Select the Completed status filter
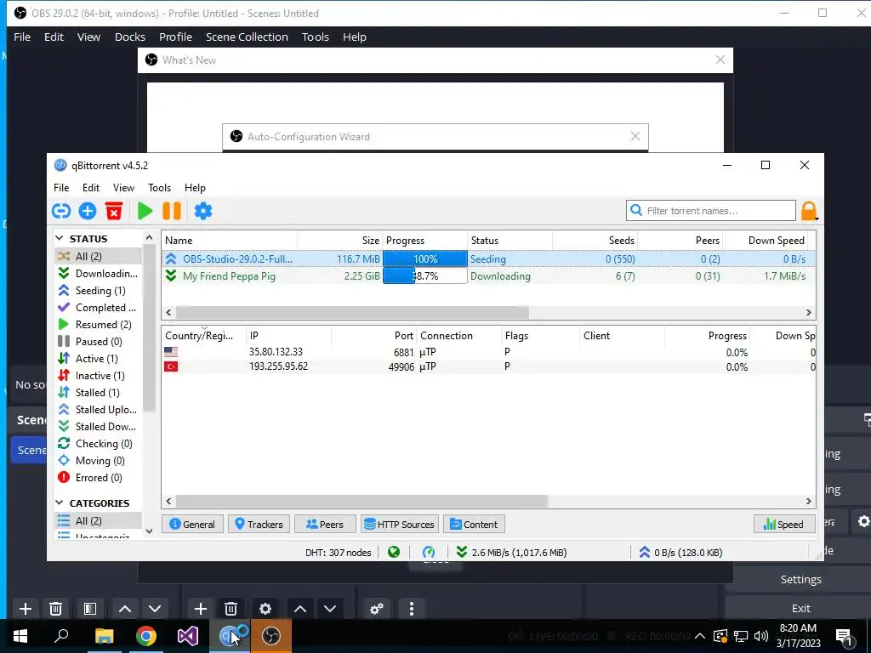Viewport: 871px width, 653px height. coord(98,308)
